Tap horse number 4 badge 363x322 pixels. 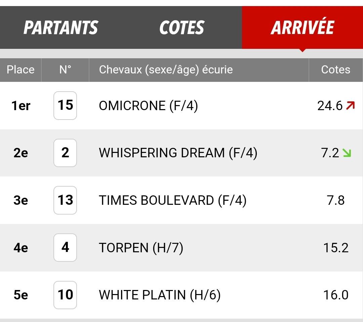pyautogui.click(x=65, y=248)
